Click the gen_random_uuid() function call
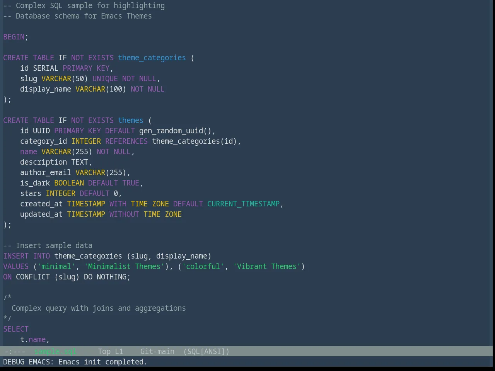 point(175,131)
